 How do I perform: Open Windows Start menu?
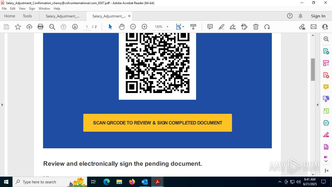(6, 182)
